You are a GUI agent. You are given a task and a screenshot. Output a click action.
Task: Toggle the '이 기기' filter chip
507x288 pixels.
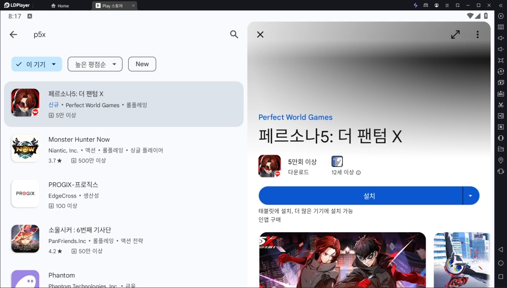coord(37,64)
